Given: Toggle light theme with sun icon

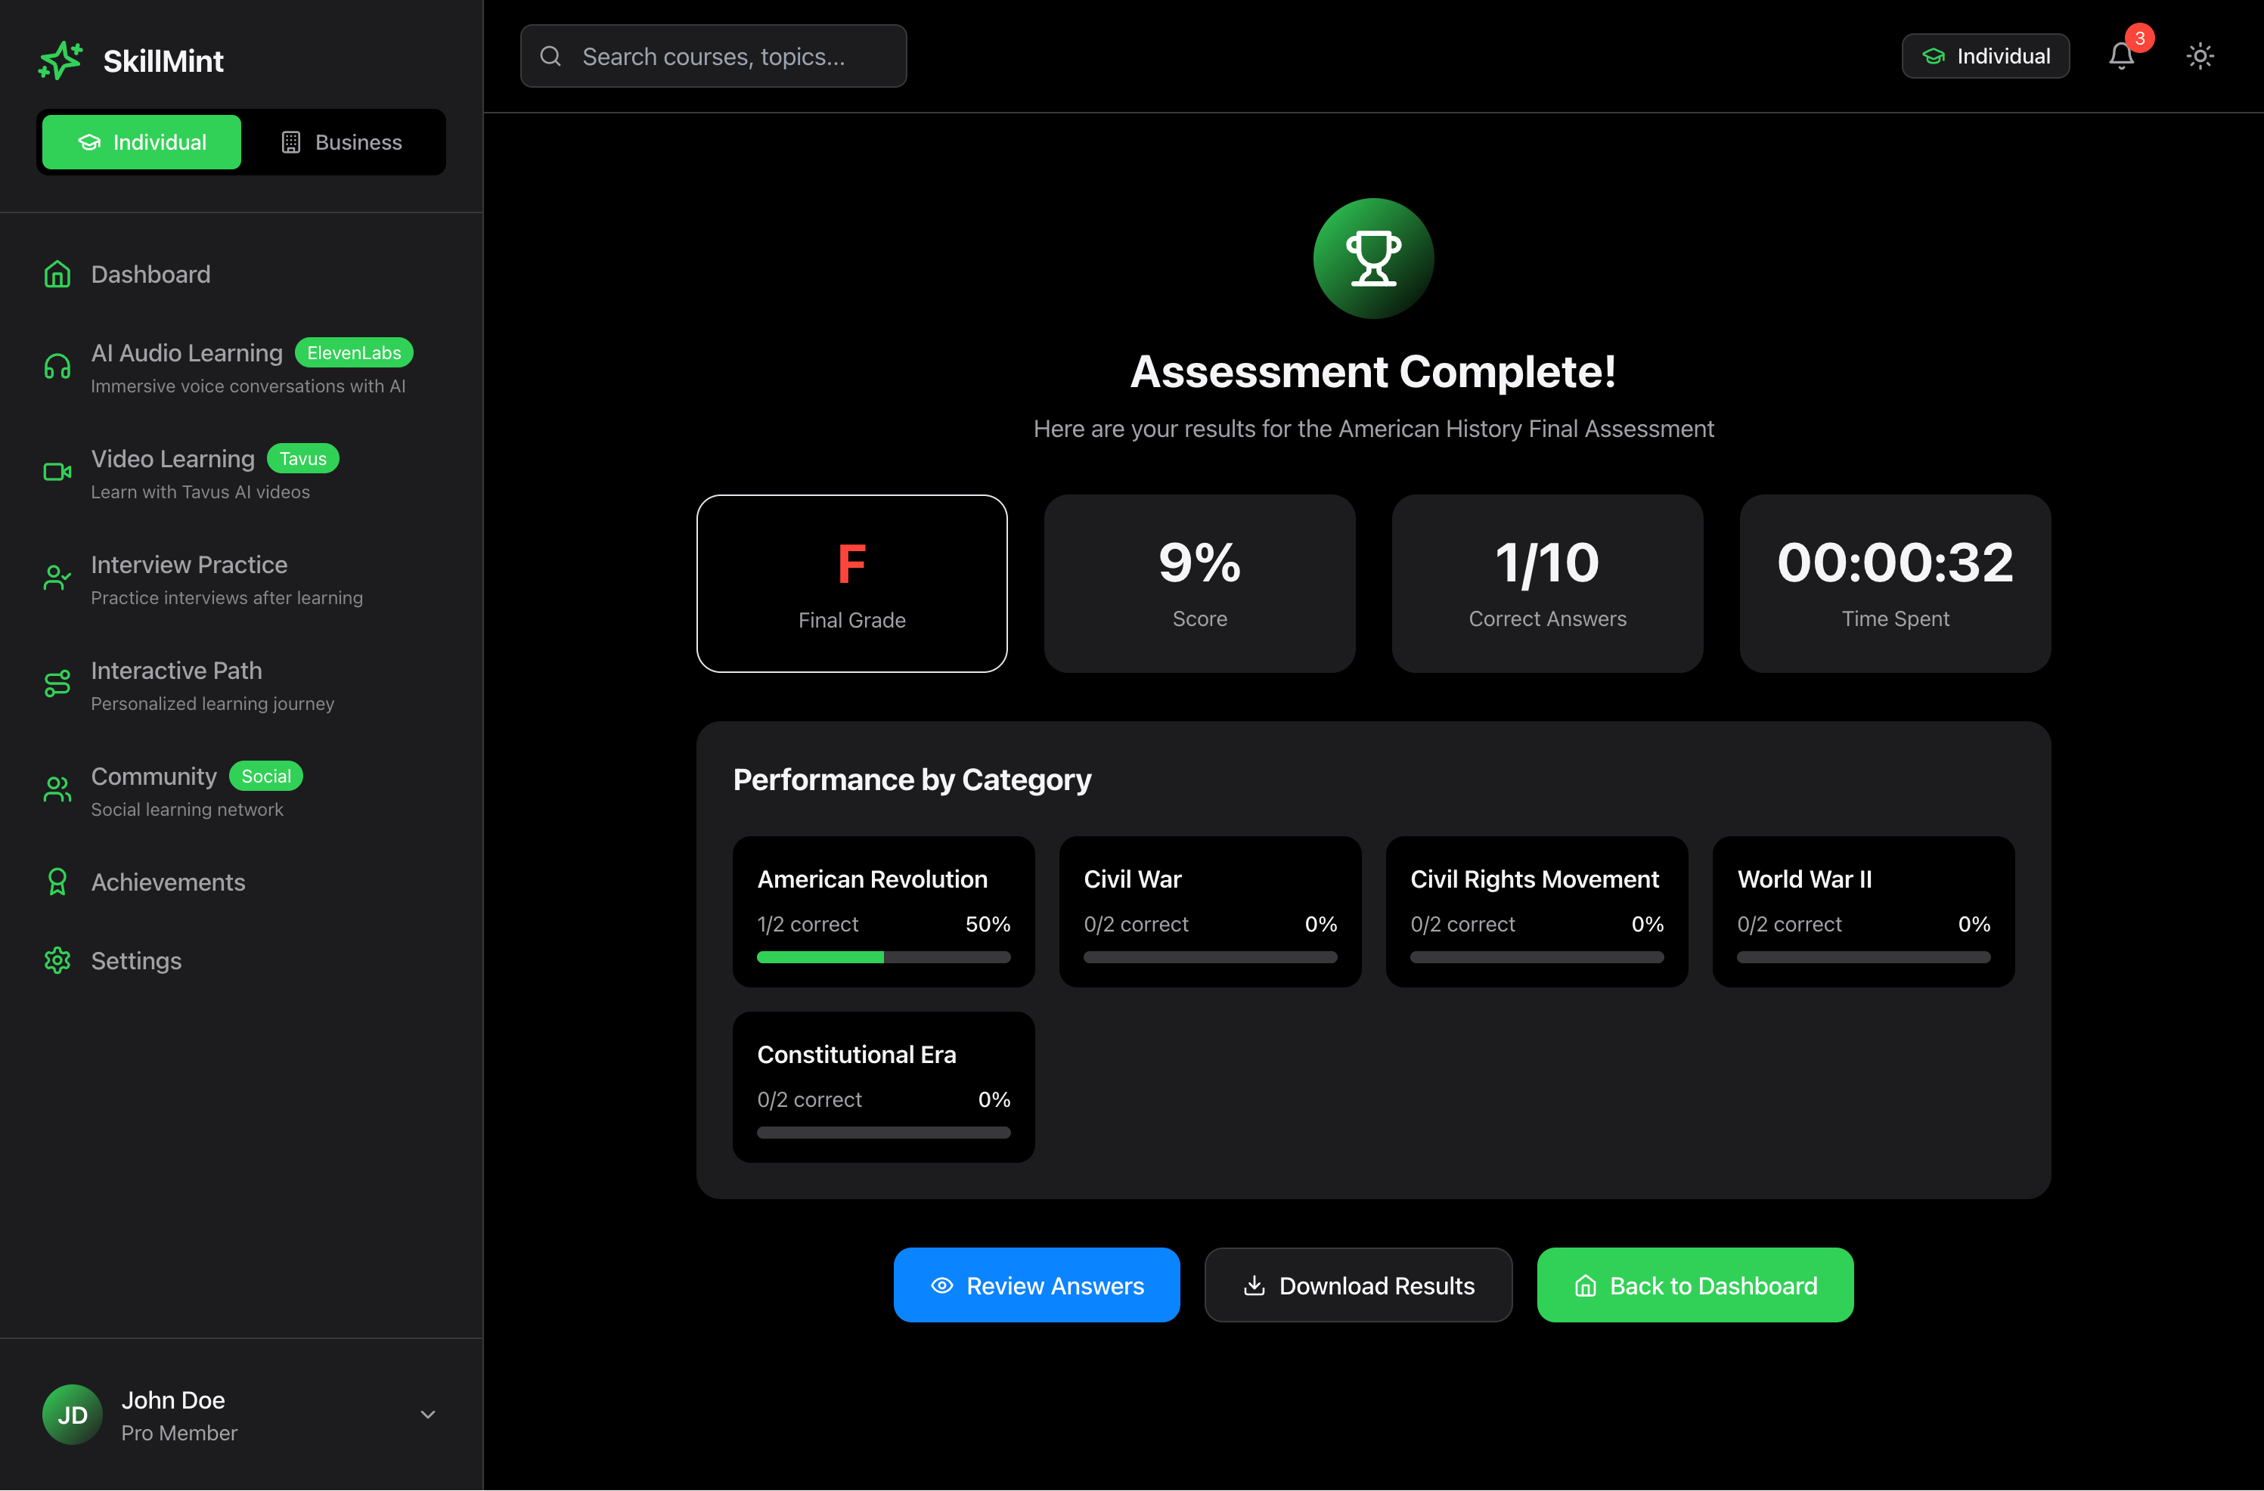Looking at the screenshot, I should (x=2199, y=56).
